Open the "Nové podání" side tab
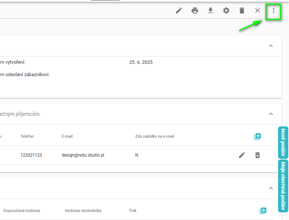Screen dimensions: 289x220 pos(283,142)
